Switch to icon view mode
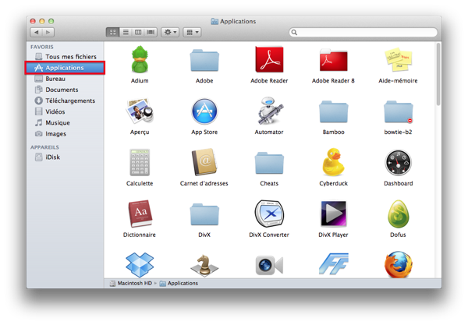This screenshot has height=325, width=468. coord(113,32)
